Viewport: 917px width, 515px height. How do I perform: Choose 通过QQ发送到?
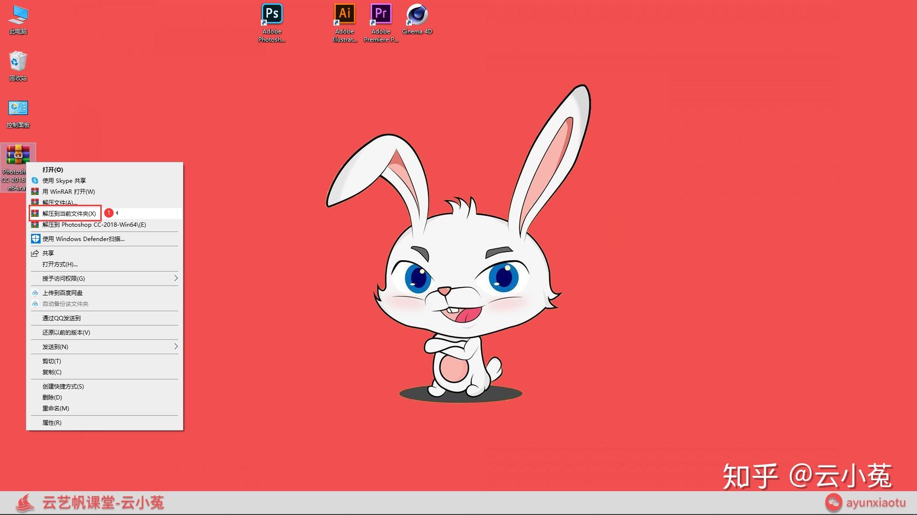point(105,318)
